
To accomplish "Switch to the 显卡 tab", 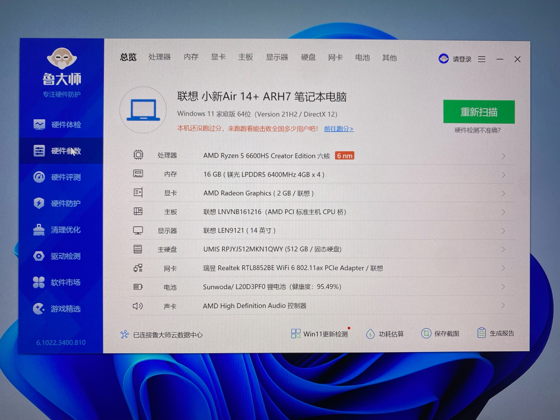I will (218, 57).
